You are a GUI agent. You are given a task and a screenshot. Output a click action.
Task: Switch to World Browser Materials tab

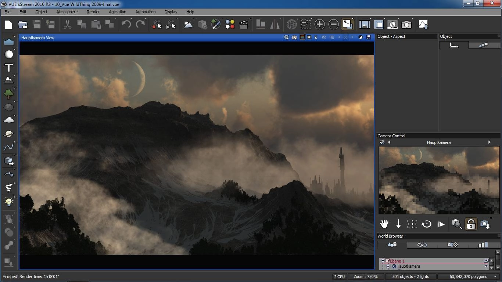pyautogui.click(x=452, y=245)
